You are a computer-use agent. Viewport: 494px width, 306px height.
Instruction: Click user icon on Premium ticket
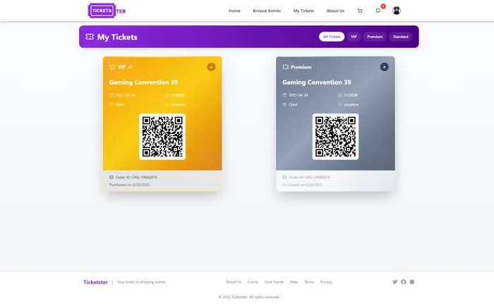click(339, 104)
